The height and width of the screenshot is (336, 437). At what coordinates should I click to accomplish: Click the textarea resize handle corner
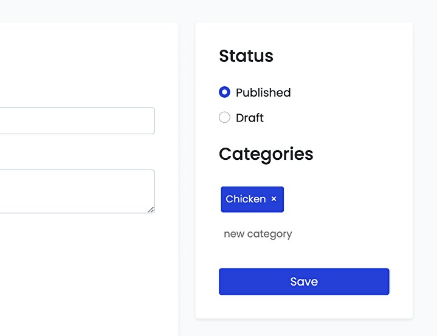pos(151,210)
